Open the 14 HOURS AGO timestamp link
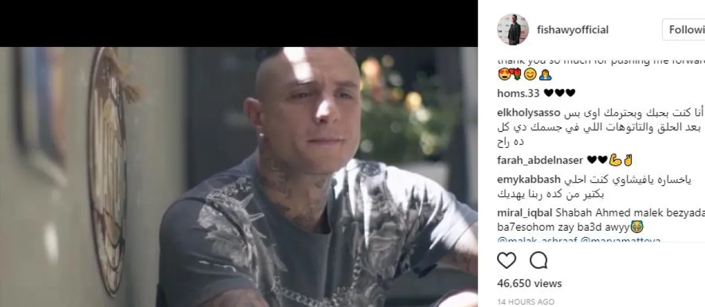The height and width of the screenshot is (307, 705). (525, 302)
